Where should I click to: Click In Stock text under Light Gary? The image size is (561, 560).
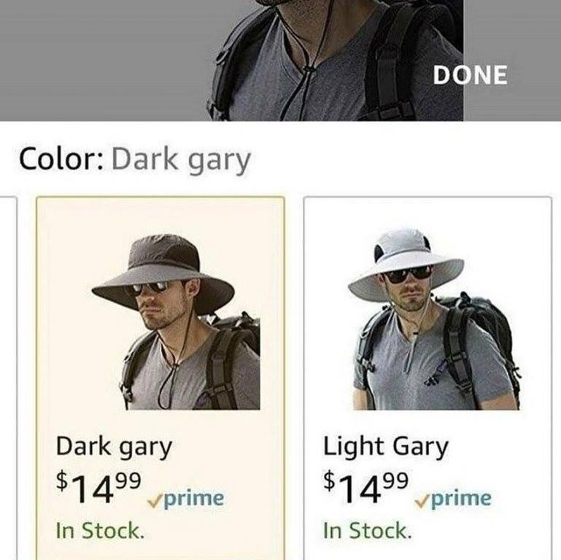(x=368, y=530)
